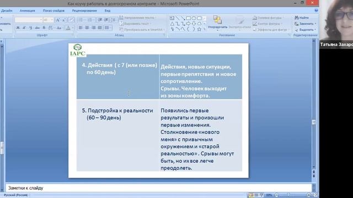The image size is (353, 198).
Task: Select the straight line shape
Action: [178, 18]
